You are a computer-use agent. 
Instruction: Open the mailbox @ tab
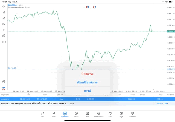[x=99, y=115]
